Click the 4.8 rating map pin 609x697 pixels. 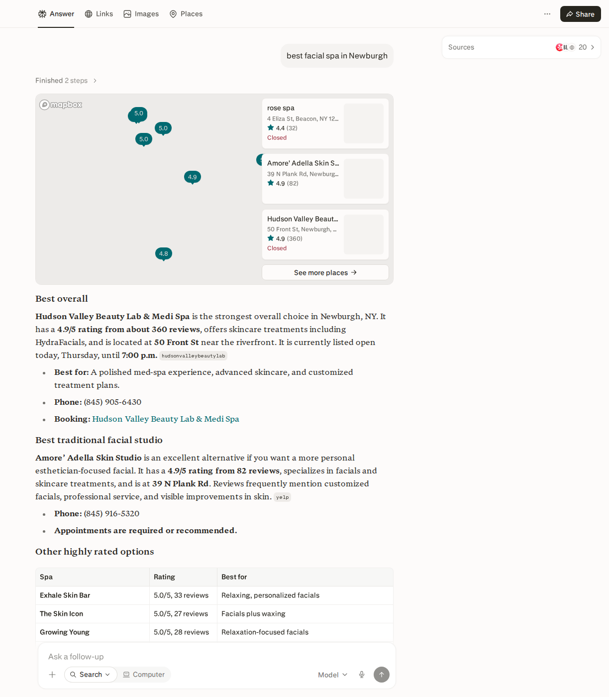tap(164, 254)
